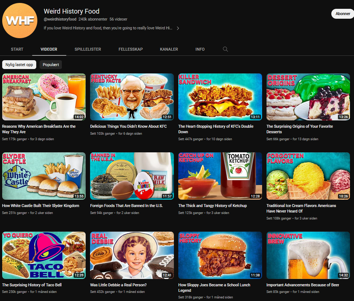This screenshot has width=354, height=301.
Task: Click the WHF channel avatar logo
Action: (x=20, y=20)
